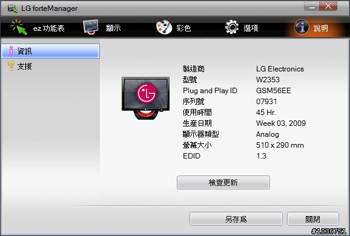Click the 檢查更新 button

tap(223, 183)
